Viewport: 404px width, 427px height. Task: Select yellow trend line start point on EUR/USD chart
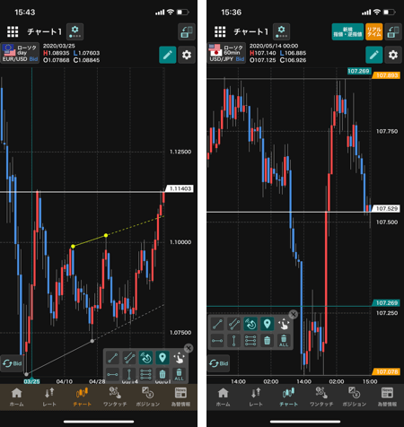[73, 247]
